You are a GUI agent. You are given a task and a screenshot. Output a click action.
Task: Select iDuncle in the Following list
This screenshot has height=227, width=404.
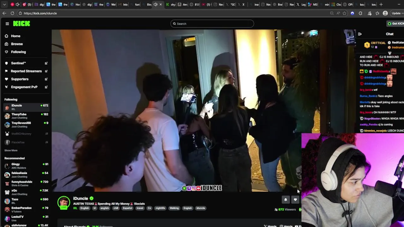pyautogui.click(x=26, y=107)
